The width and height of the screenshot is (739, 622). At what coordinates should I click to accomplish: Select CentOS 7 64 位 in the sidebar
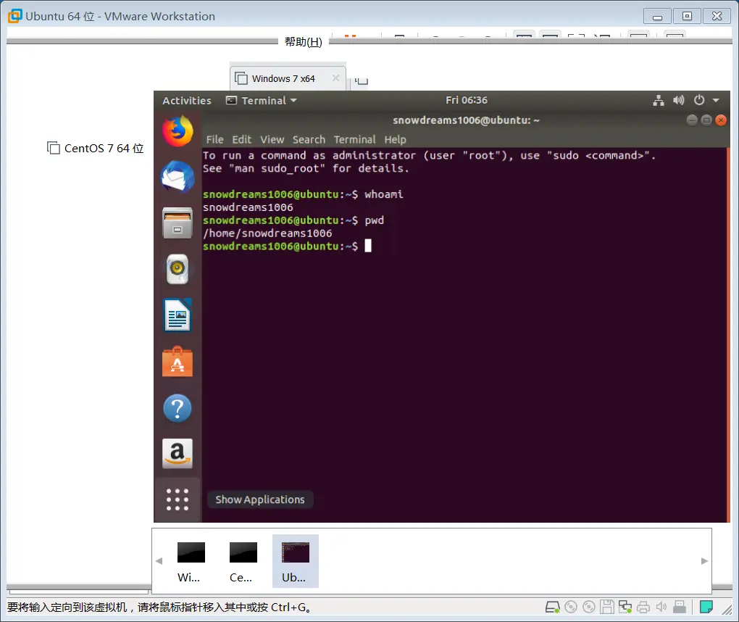tap(95, 148)
